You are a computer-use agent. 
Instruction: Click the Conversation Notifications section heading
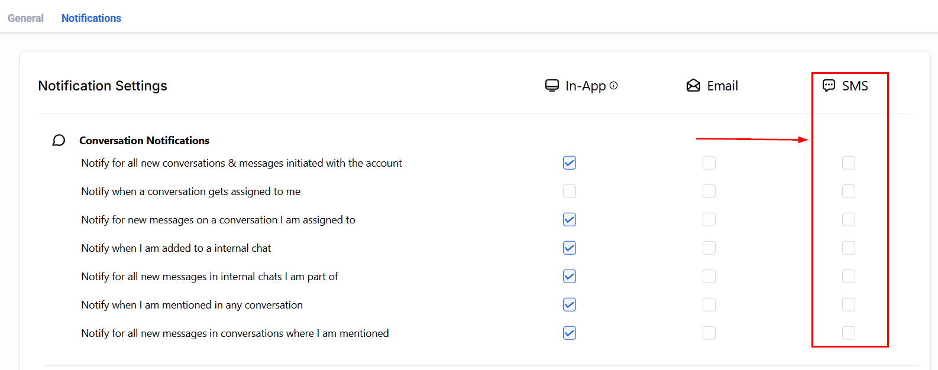[x=144, y=140]
